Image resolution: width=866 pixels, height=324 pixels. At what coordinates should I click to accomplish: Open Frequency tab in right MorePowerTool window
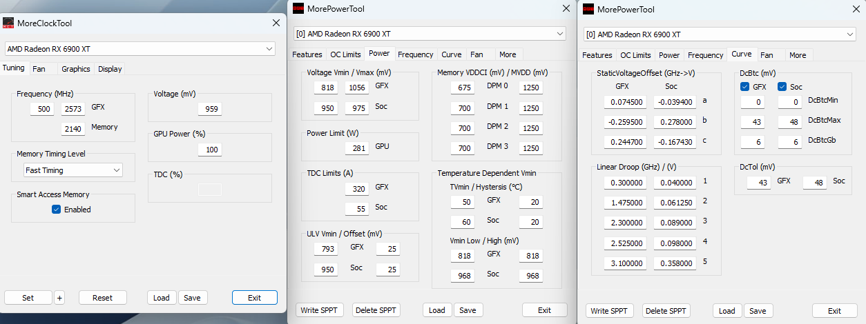(x=706, y=55)
